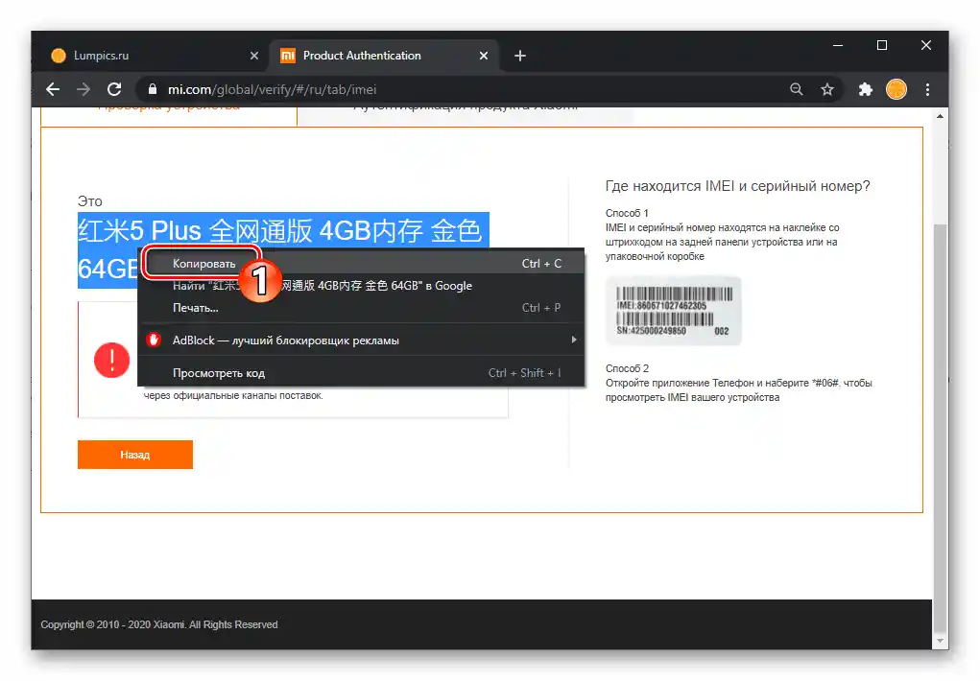Click the red exclamation warning icon

(112, 360)
